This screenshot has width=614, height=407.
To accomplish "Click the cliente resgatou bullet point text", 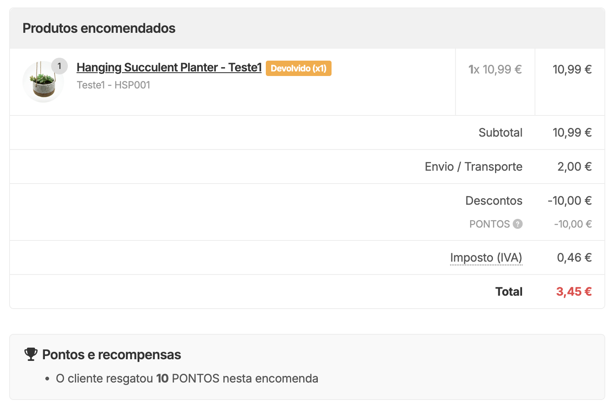I will click(187, 378).
